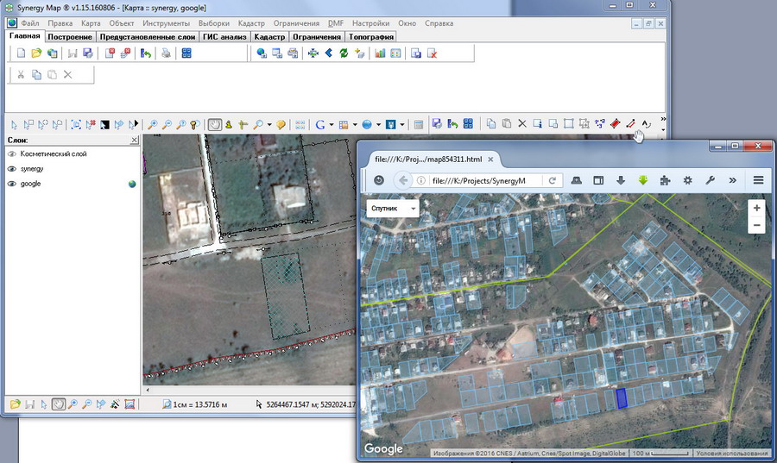
Task: Click the blue globe icon in map toolbar
Action: pos(367,124)
